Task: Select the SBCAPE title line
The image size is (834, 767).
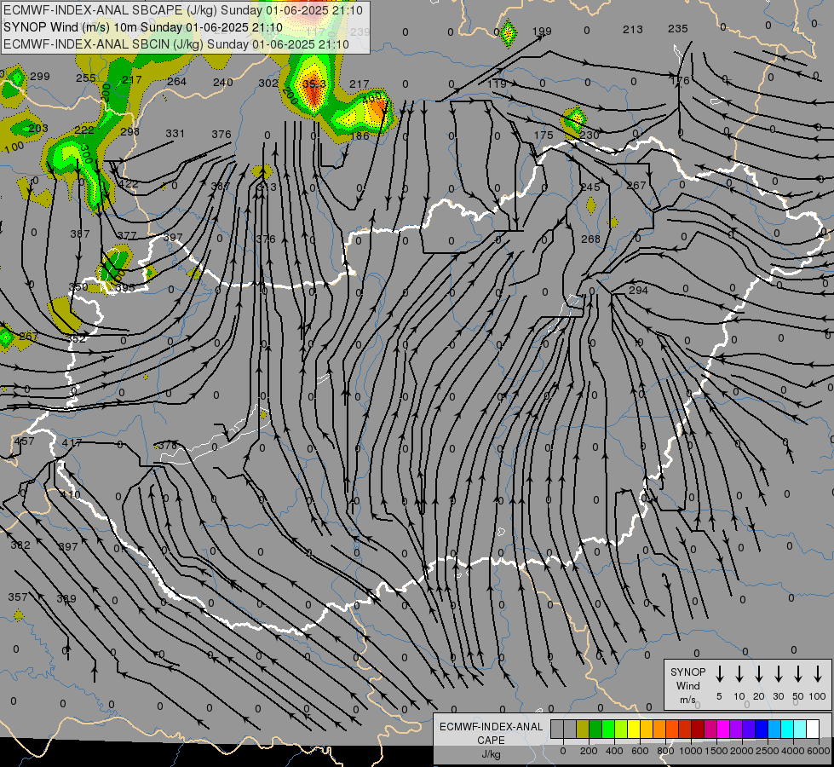Action: coord(183,10)
